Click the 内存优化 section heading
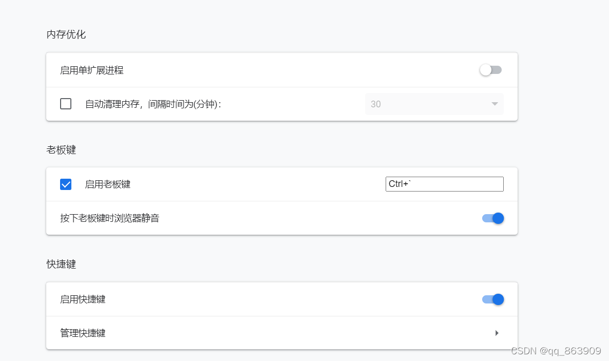Screen dimensions: 609x361 (x=66, y=35)
